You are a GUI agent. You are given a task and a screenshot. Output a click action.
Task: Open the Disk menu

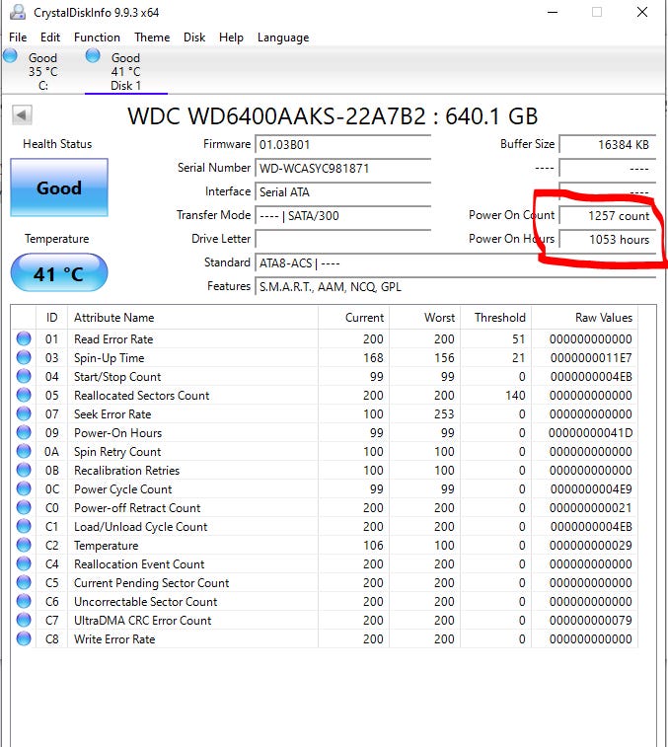194,37
